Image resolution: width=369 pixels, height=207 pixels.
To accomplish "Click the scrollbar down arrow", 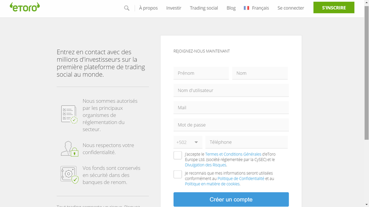I will [367, 205].
